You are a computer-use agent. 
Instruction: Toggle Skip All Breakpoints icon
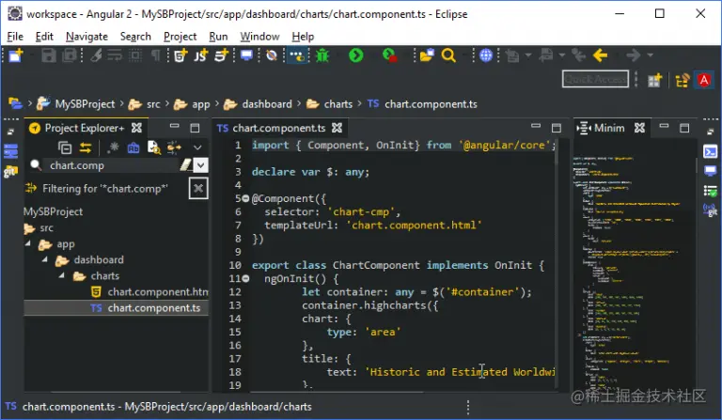point(272,55)
